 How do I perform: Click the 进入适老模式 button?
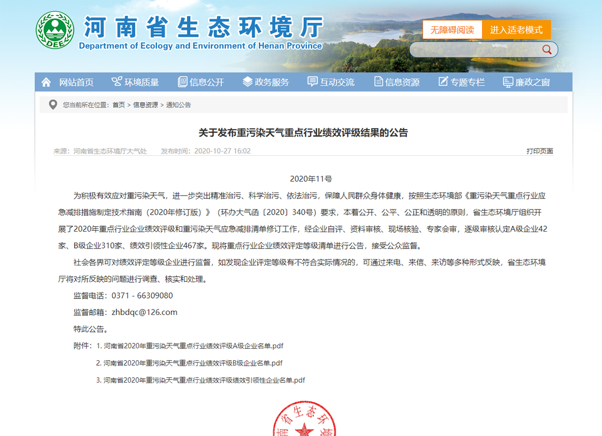pos(516,29)
